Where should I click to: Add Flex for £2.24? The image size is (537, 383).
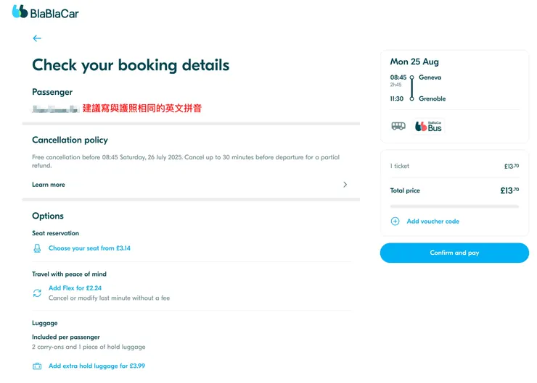(75, 288)
